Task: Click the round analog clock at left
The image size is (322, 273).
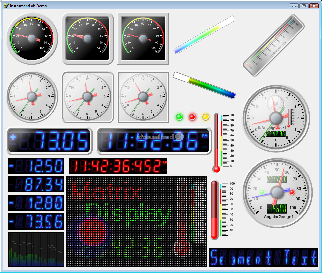Action: 32,97
